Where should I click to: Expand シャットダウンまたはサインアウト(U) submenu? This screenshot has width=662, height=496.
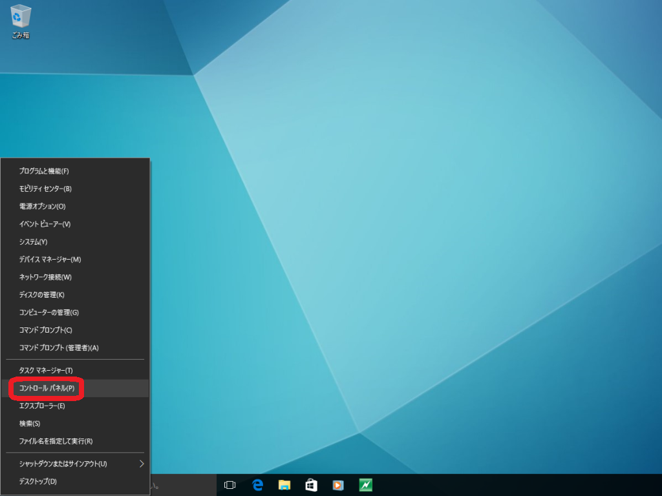(75, 464)
